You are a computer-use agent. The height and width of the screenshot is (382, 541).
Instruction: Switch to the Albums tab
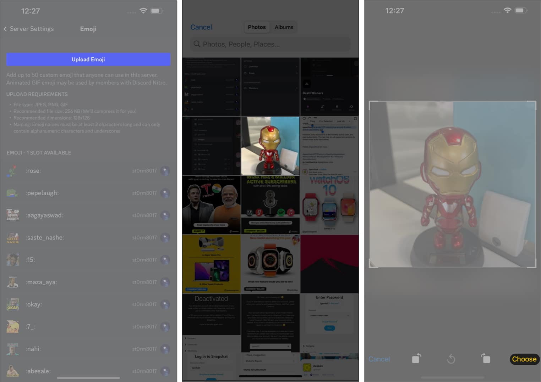[284, 27]
